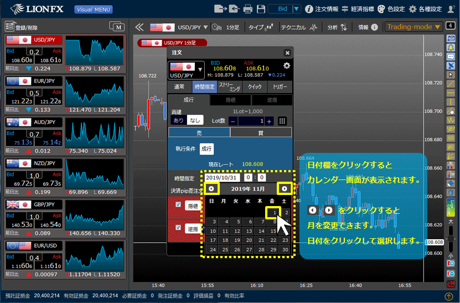The image size is (460, 303).
Task: Toggle the 逆指 stop checkbox
Action: pos(178,228)
